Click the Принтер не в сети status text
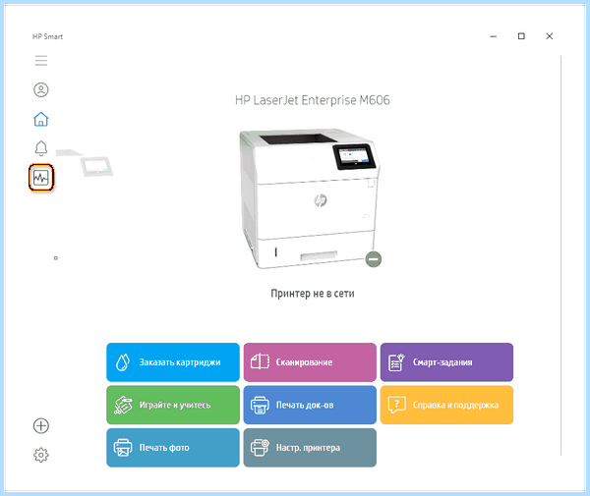The image size is (590, 496). click(x=313, y=294)
